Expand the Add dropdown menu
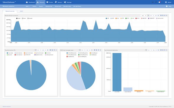 coord(28,6)
